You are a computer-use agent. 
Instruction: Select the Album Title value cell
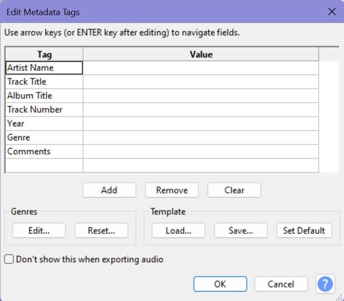pos(201,95)
